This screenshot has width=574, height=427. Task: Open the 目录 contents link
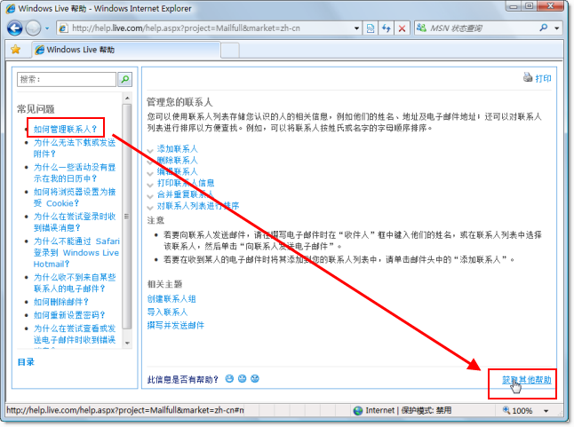coord(26,362)
